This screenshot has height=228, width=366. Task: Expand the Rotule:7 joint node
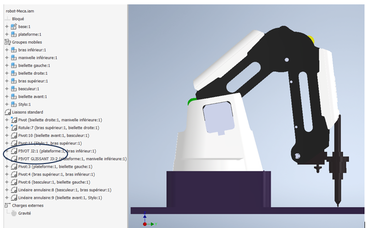[x=7, y=128]
